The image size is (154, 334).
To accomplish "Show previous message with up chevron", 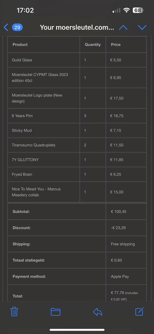I will coord(123,27).
